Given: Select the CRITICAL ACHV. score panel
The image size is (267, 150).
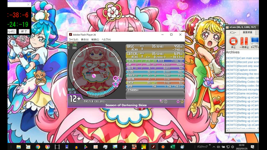Looking at the screenshot, I should (x=155, y=55).
